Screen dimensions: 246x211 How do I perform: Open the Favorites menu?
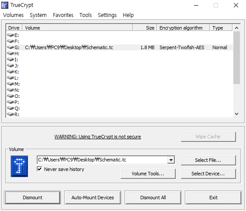[63, 15]
